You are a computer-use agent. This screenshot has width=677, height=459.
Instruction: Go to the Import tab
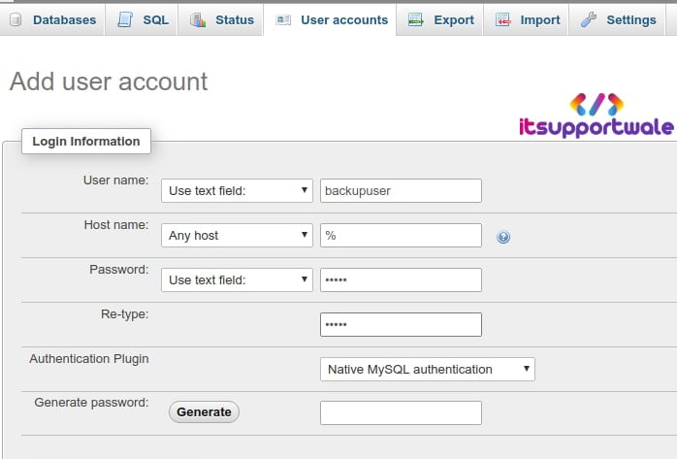click(527, 19)
